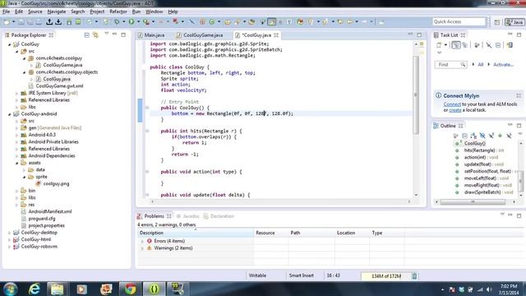Open New Task dropdown arrow in Task List
Viewport: 526px width, 296px height.
(445, 45)
